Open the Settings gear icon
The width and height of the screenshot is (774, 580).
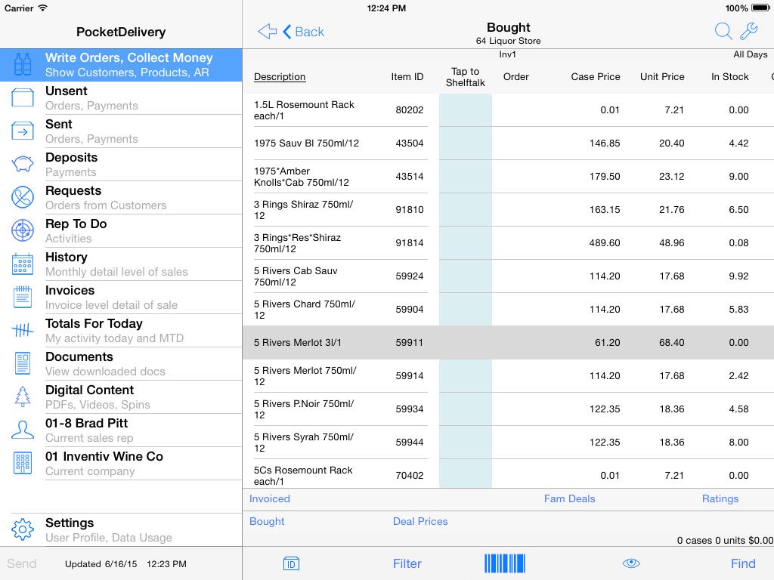pos(23,529)
